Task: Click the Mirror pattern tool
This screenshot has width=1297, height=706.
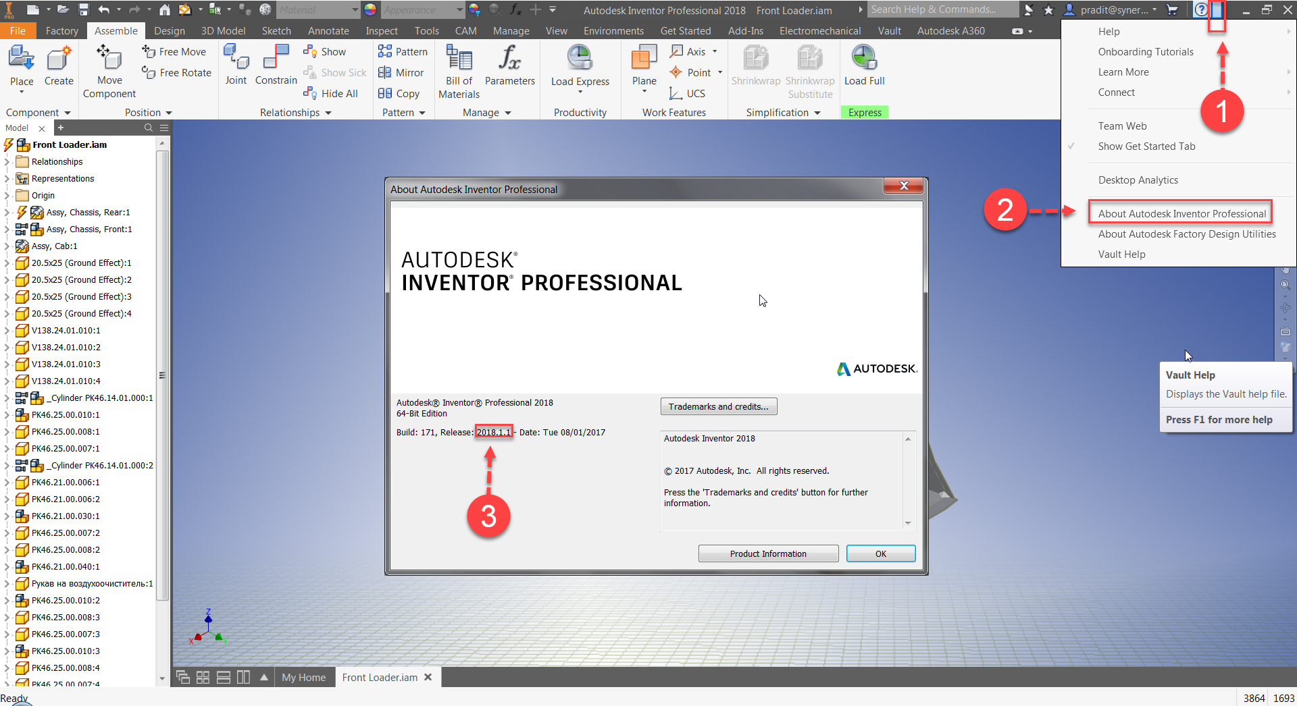Action: [401, 73]
